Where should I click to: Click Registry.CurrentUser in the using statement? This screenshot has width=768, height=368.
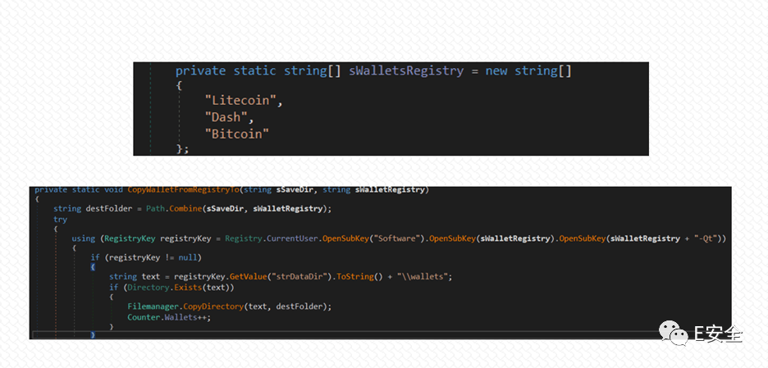272,239
